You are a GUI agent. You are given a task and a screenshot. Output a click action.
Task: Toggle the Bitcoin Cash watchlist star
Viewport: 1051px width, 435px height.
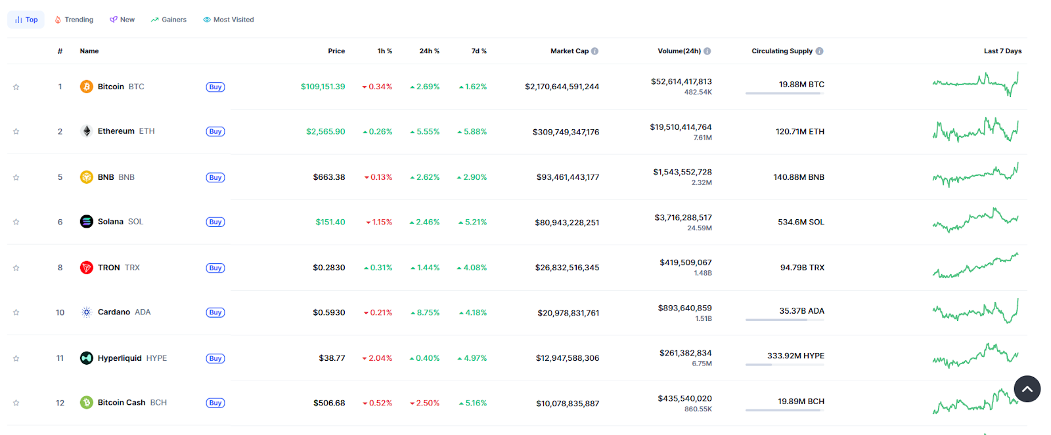[16, 403]
